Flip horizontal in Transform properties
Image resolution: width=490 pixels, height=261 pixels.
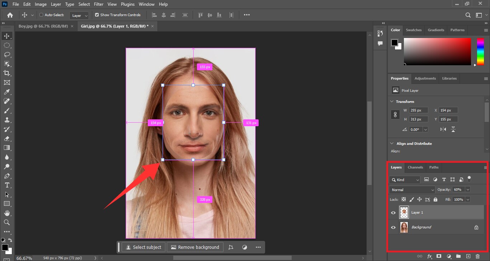443,129
